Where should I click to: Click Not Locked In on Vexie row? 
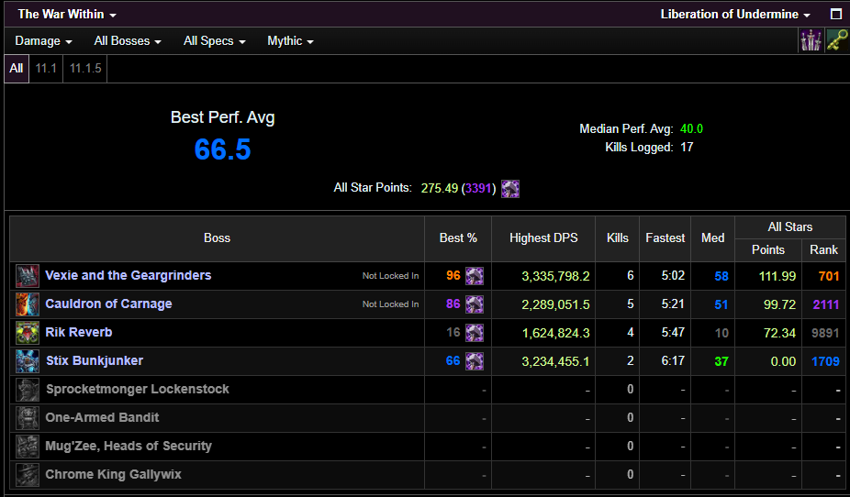pyautogui.click(x=390, y=276)
